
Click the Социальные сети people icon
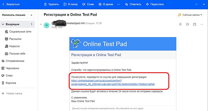[6, 32]
